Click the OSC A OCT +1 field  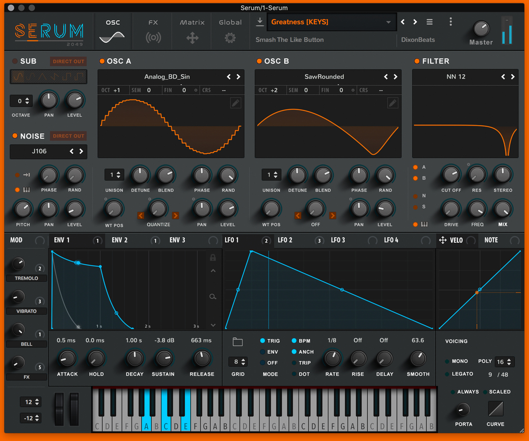113,91
